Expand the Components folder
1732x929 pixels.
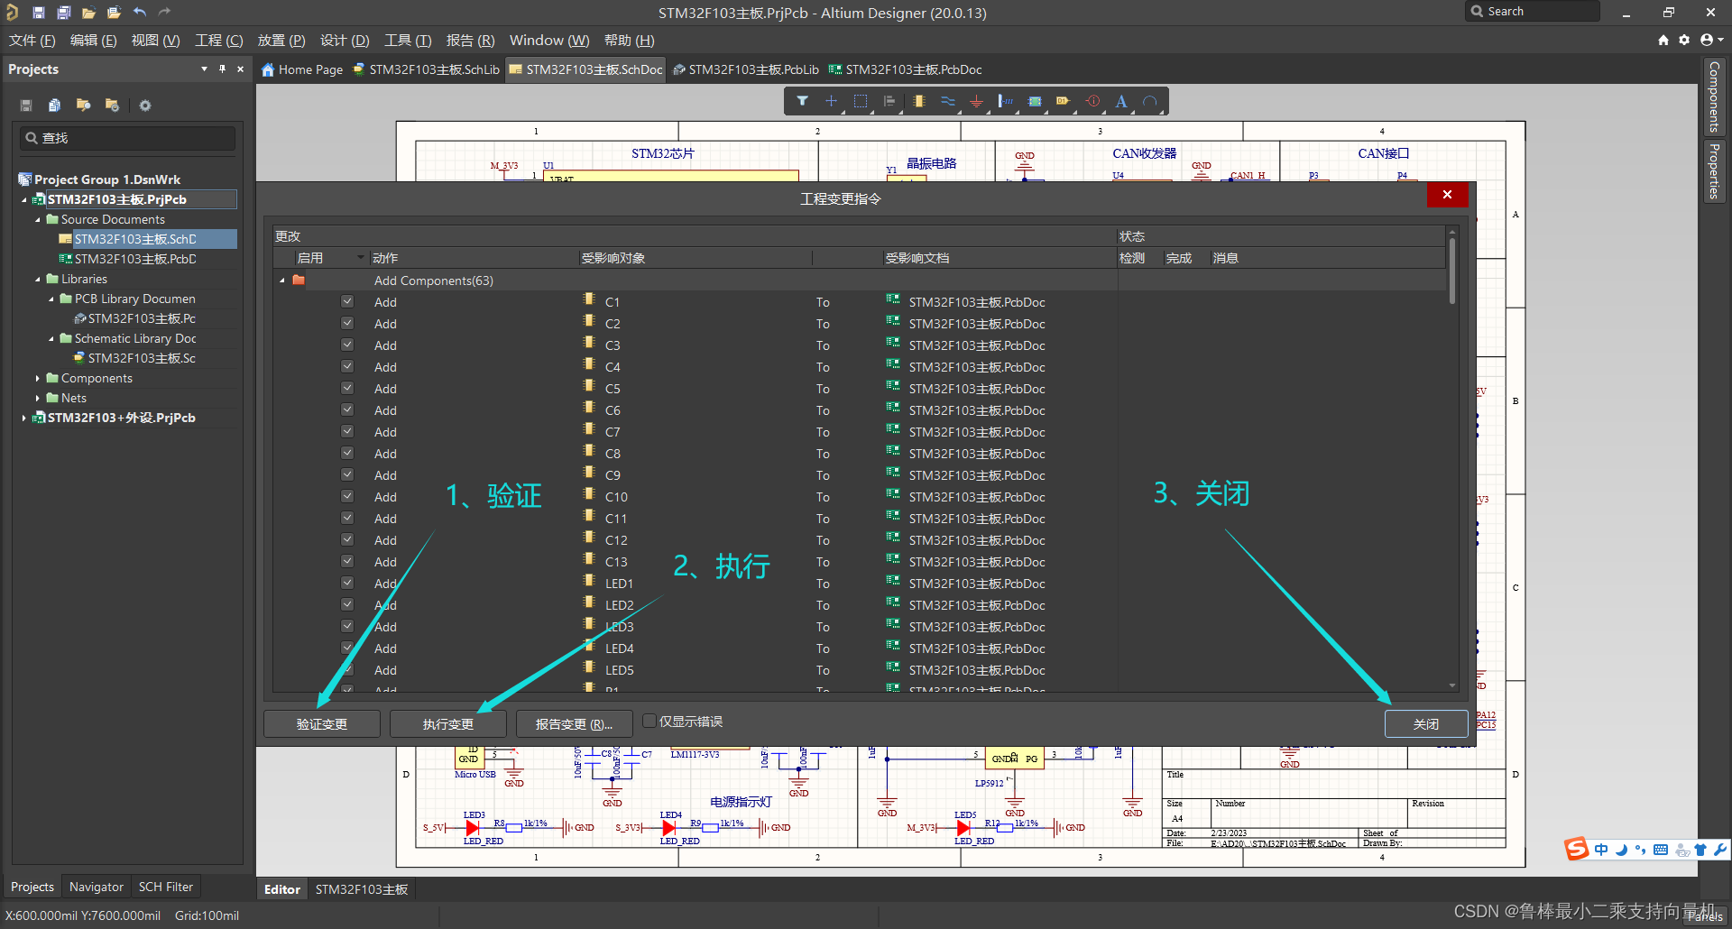pos(38,378)
